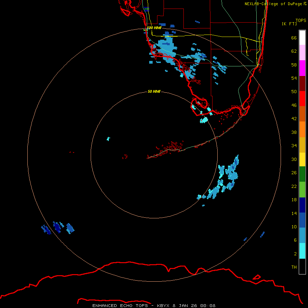The height and width of the screenshot is (308, 308).
Task: Click the 50 NMI range ring label
Action: 154,91
